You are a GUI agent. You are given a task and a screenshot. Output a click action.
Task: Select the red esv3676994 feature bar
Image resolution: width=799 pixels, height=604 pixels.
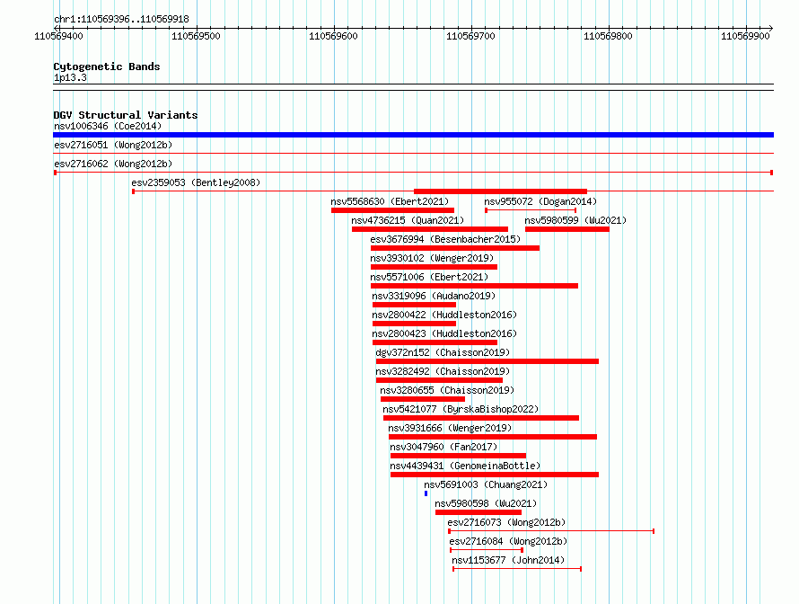click(455, 248)
